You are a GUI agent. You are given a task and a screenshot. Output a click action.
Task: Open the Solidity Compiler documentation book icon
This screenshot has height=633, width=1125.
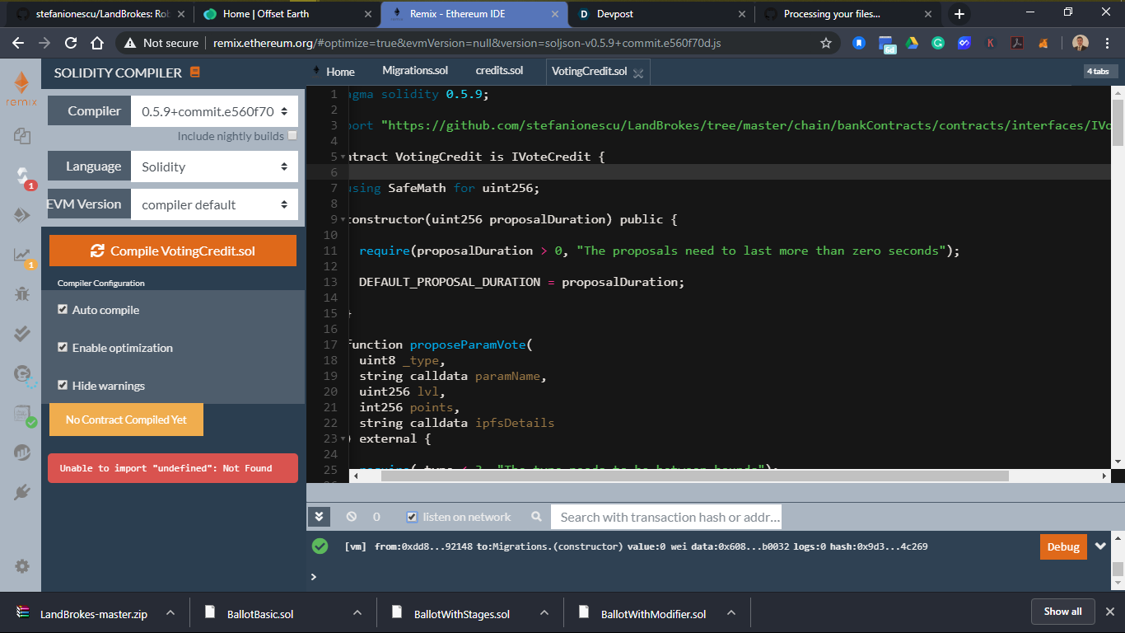coord(195,73)
